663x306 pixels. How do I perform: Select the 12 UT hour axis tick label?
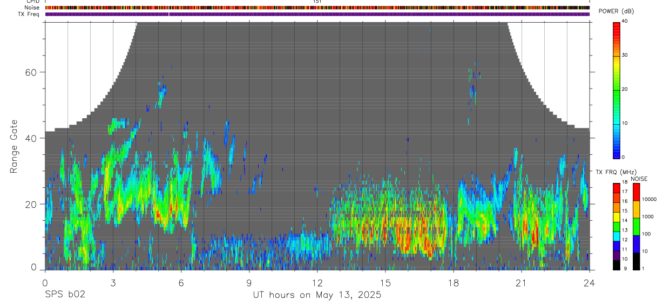[317, 283]
